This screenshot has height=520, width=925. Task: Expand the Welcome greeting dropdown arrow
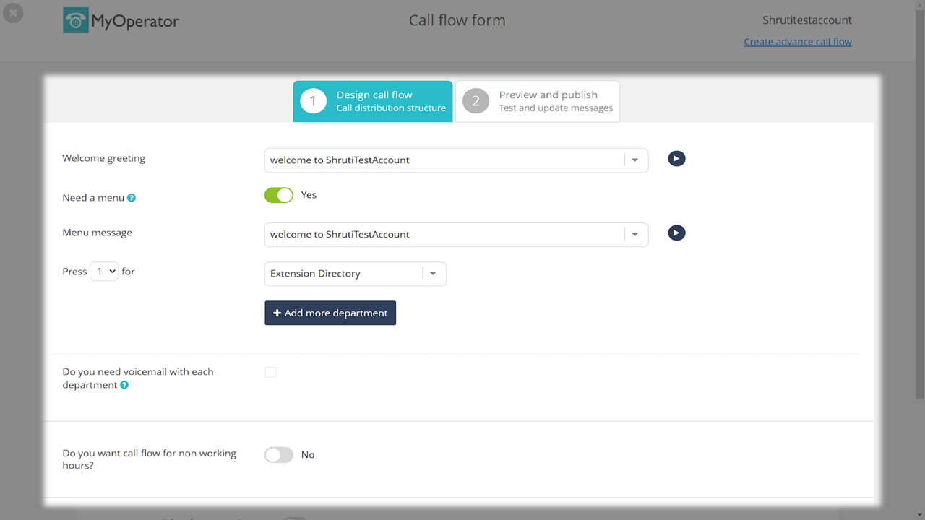pyautogui.click(x=635, y=160)
